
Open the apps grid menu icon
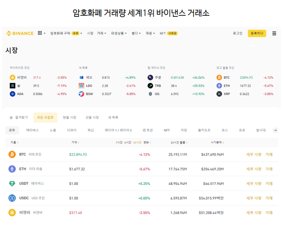[40, 33]
